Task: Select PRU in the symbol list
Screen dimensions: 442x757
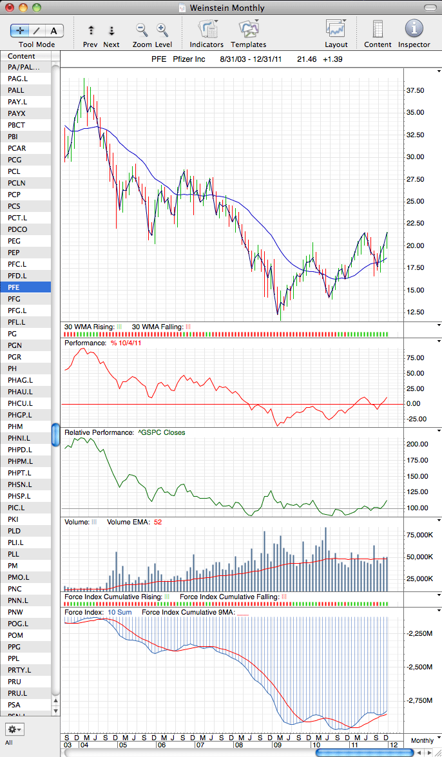Action: pos(26,681)
